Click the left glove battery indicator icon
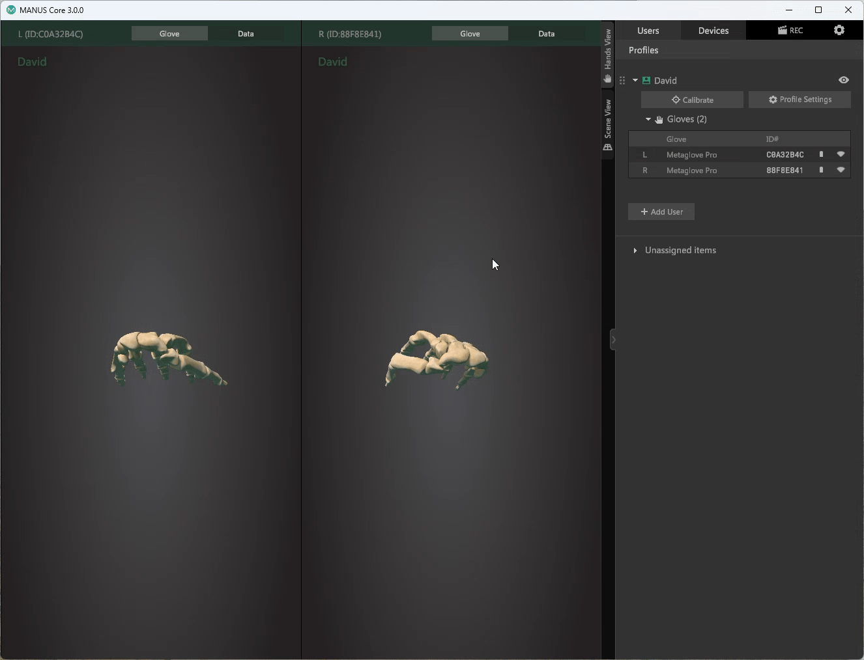Image resolution: width=864 pixels, height=660 pixels. (x=821, y=155)
